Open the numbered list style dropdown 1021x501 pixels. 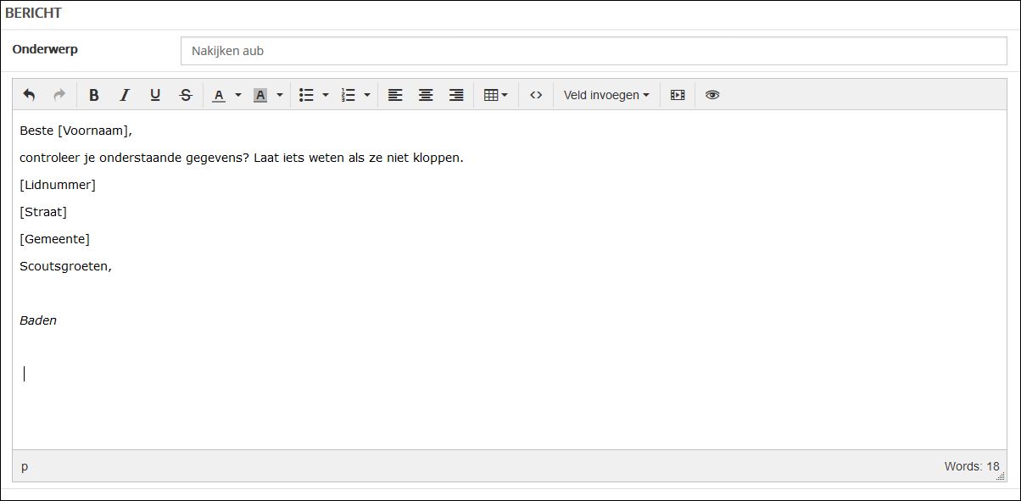coord(367,95)
